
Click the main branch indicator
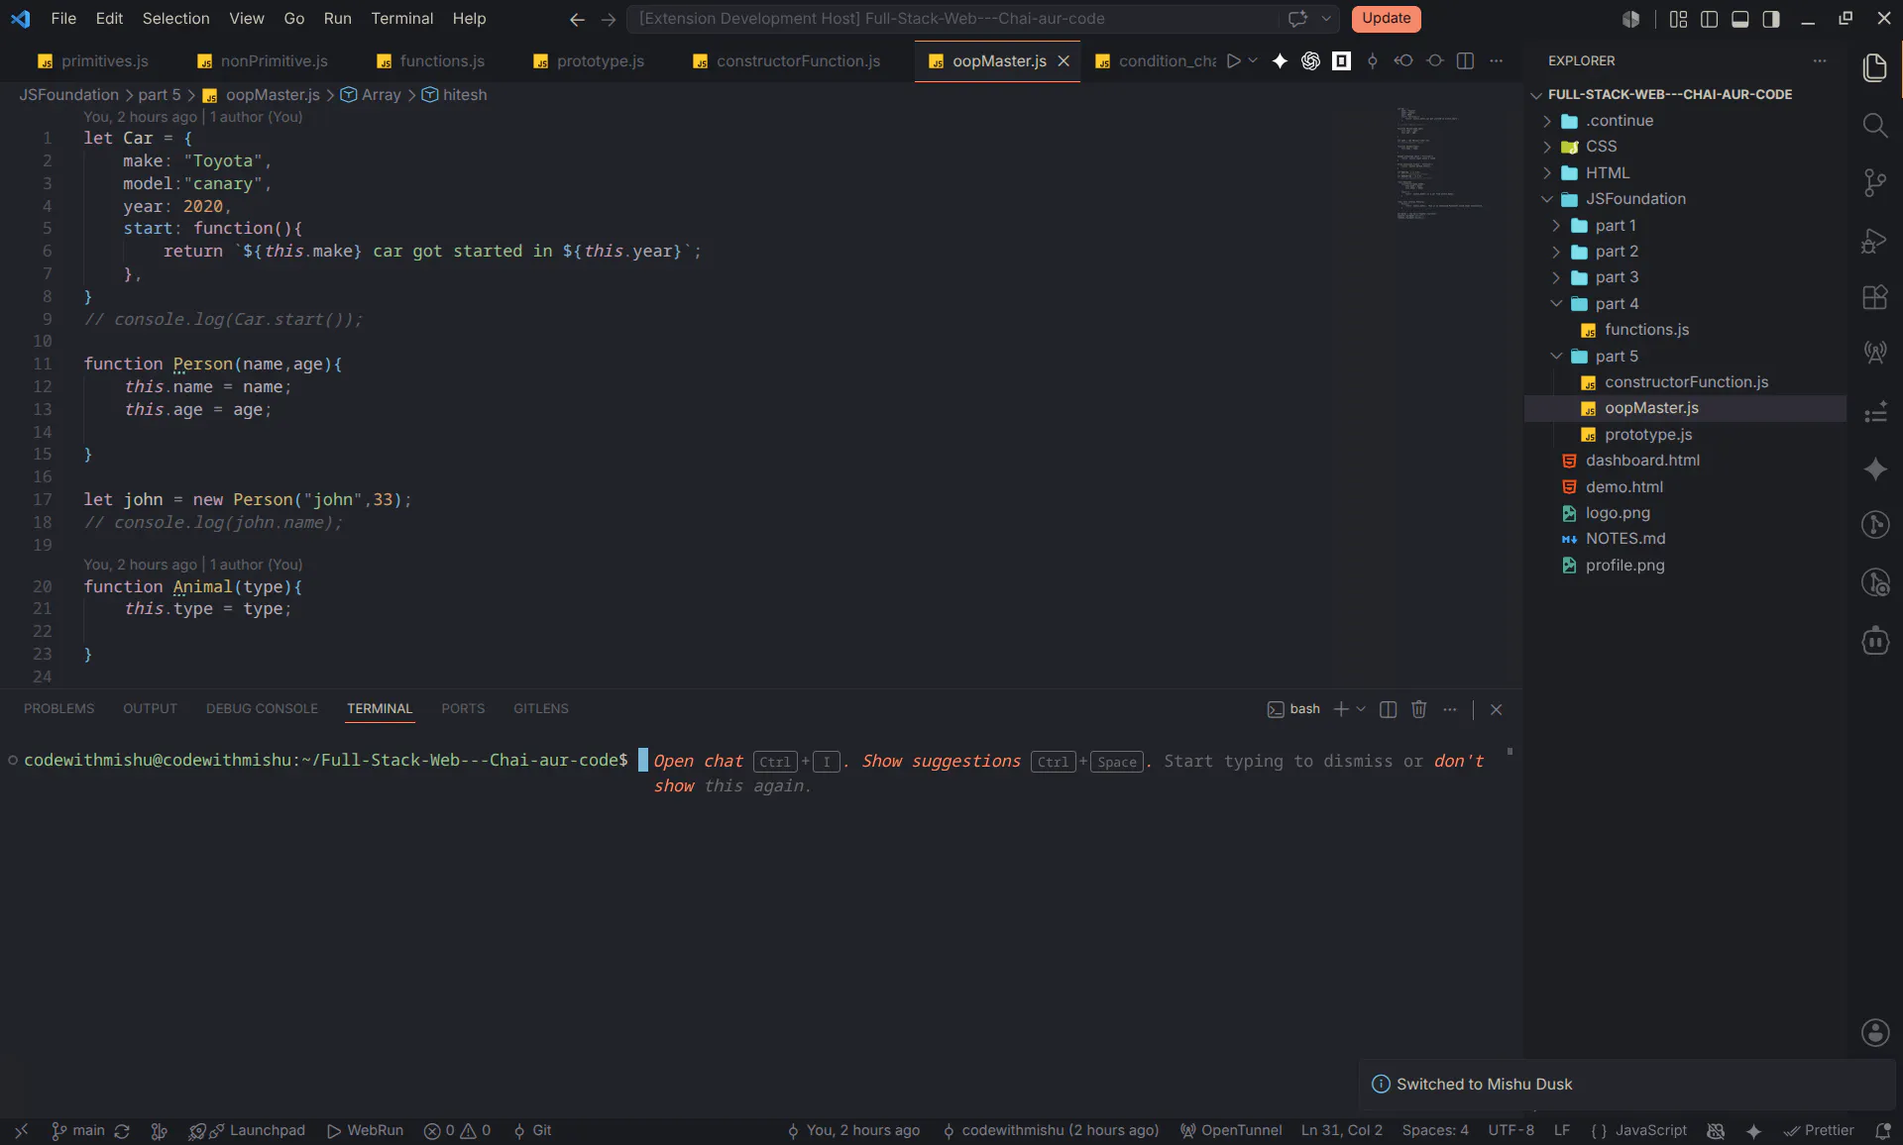point(77,1131)
